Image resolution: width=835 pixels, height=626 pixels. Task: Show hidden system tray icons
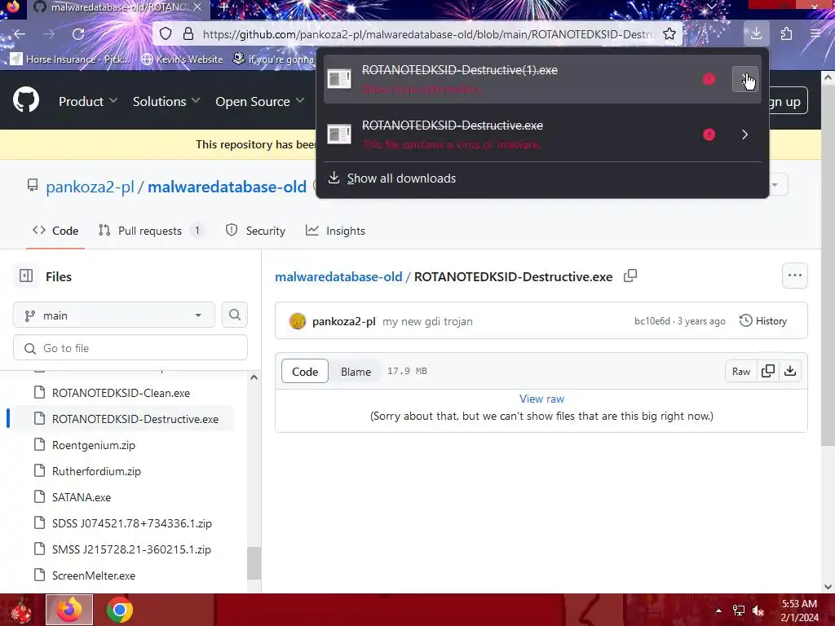718,611
